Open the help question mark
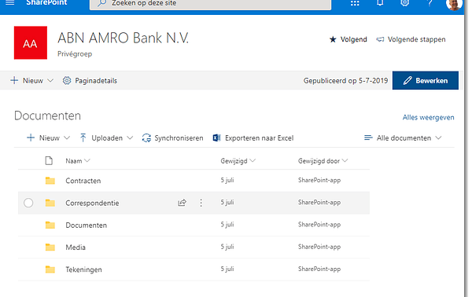 pyautogui.click(x=430, y=2)
